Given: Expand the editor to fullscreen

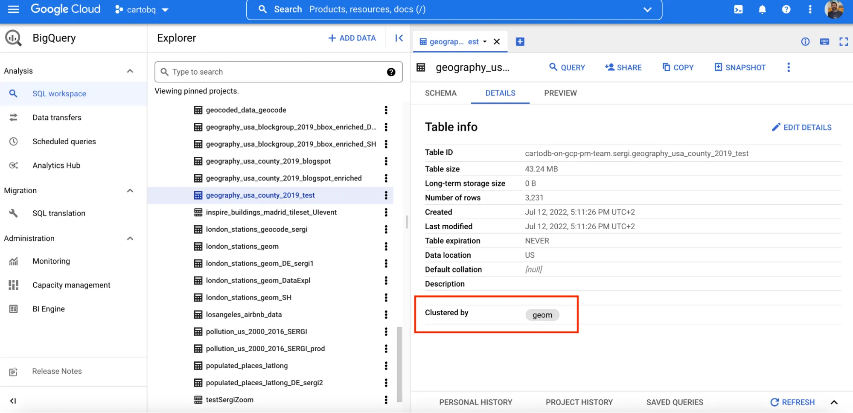Looking at the screenshot, I should 844,41.
